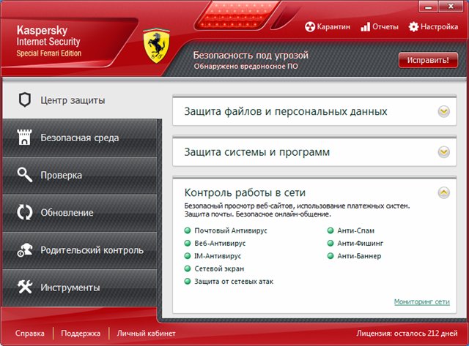Screen dimensions: 469x346
Task: Open Личный кабинет link
Action: (x=147, y=333)
